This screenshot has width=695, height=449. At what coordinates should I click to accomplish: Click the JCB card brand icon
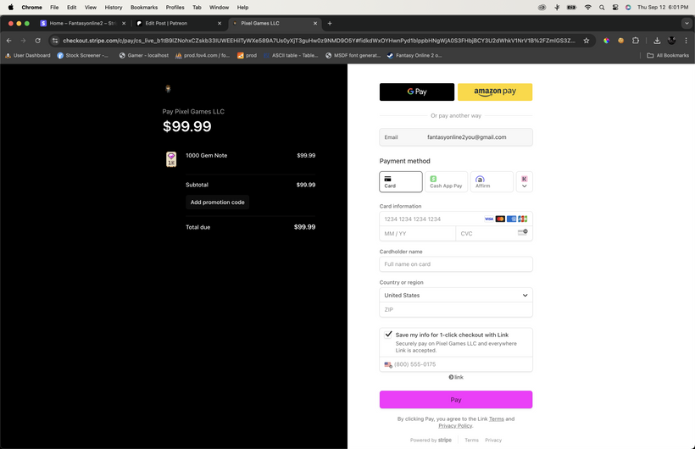click(523, 219)
